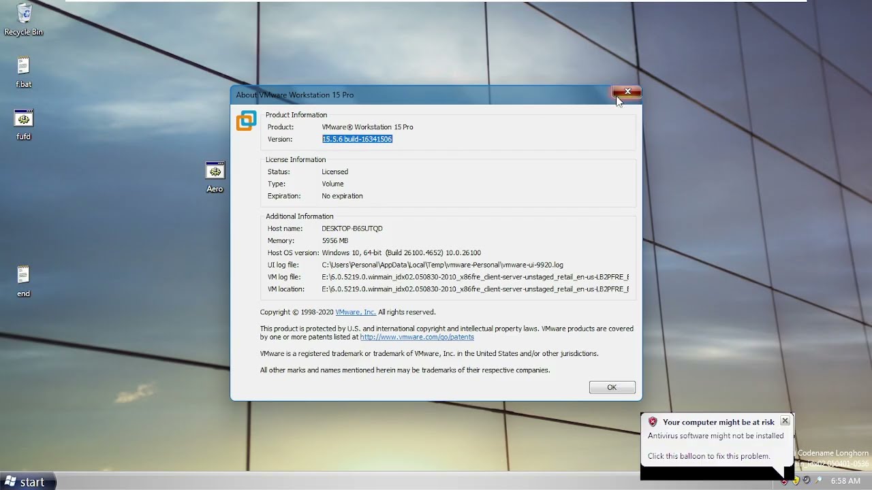Close the About VMware Workstation dialog

627,92
